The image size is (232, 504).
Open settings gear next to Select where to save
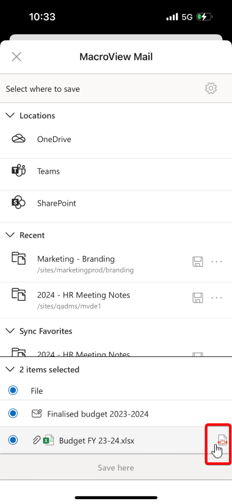tap(211, 88)
